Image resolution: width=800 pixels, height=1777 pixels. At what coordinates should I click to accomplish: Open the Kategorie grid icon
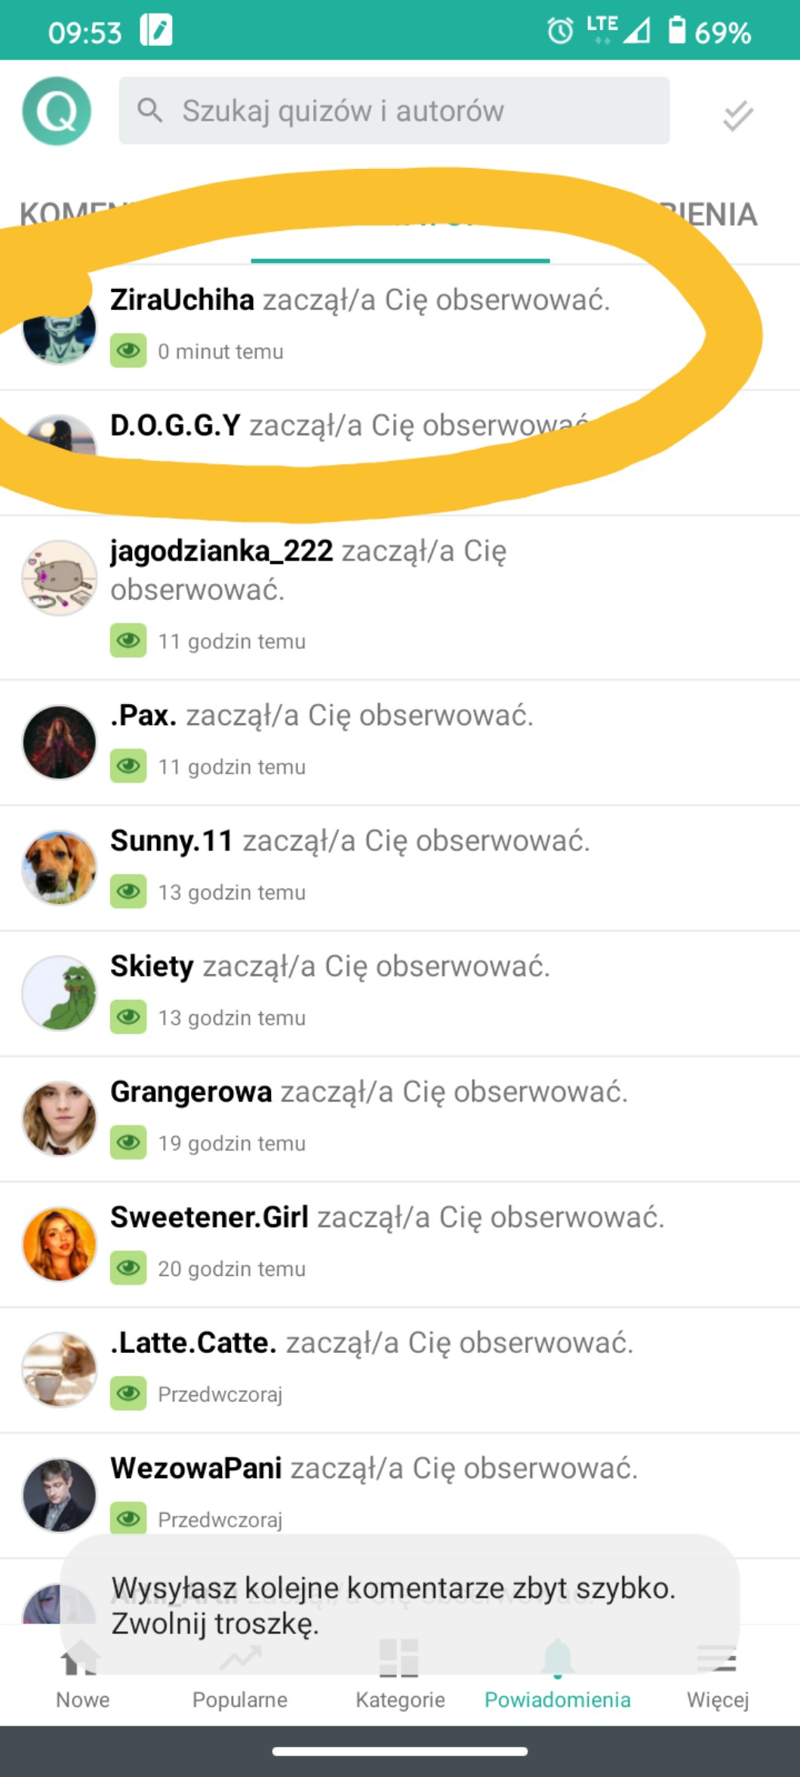click(x=399, y=1656)
